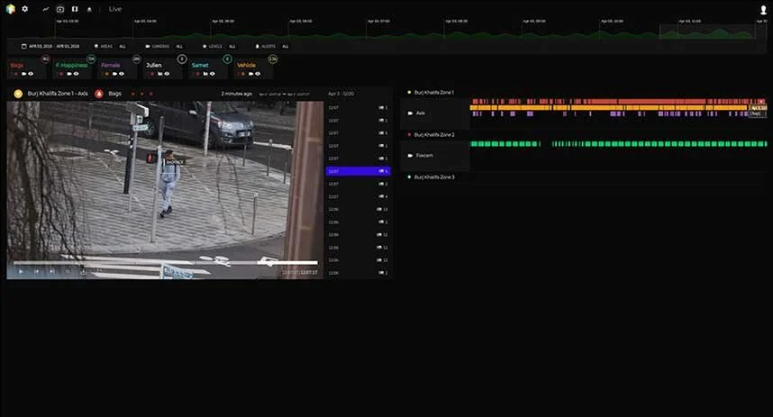
Task: Click the camera icon on Bags card
Action: tap(23, 74)
